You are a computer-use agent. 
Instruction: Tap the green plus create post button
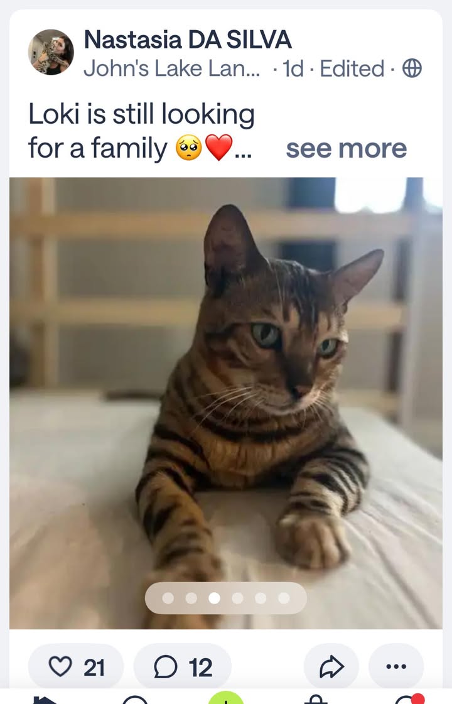tap(226, 698)
